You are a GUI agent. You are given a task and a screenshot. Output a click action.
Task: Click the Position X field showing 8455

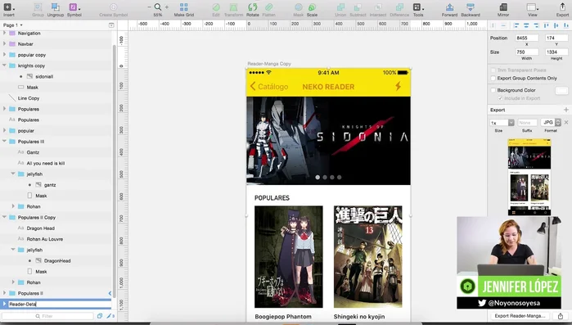527,38
